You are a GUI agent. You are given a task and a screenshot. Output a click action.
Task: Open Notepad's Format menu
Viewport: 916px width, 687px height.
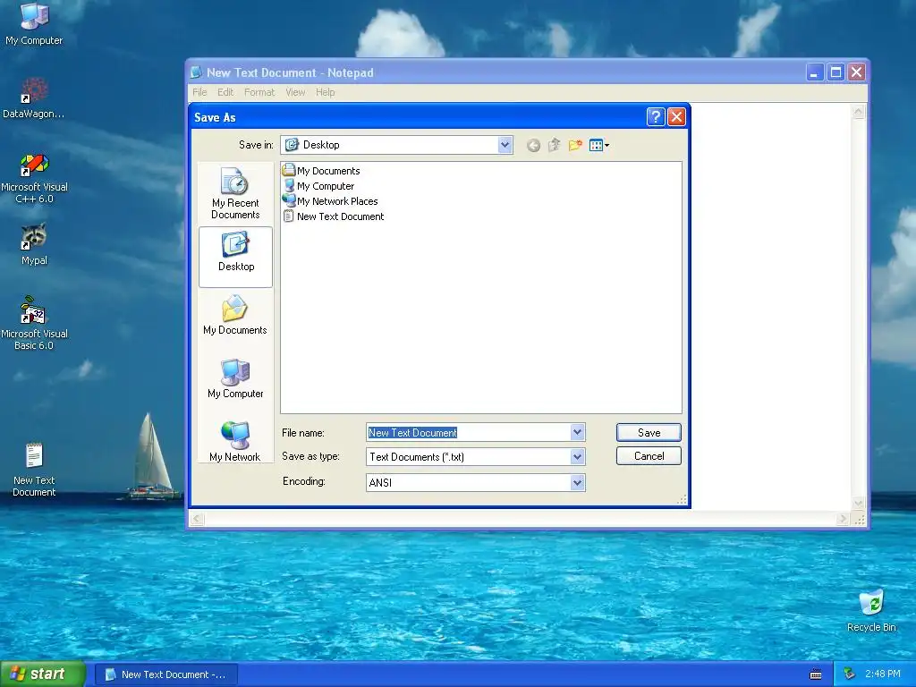(x=259, y=92)
